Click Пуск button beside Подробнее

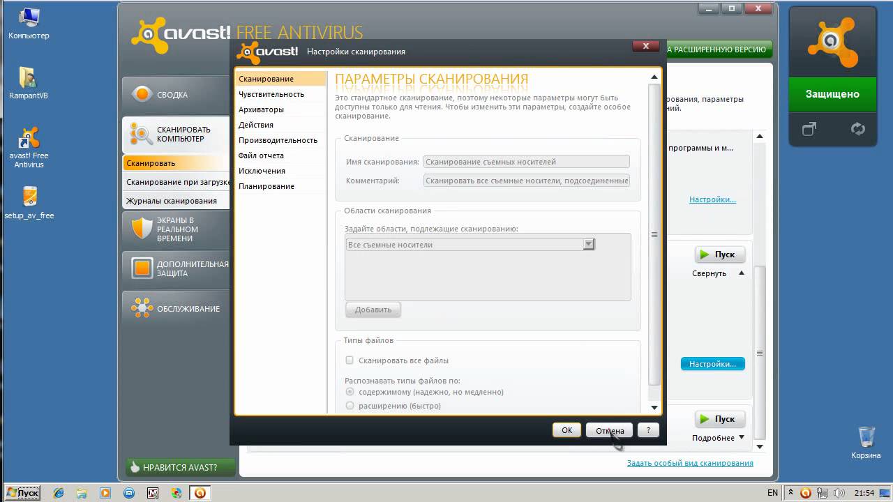pyautogui.click(x=720, y=419)
